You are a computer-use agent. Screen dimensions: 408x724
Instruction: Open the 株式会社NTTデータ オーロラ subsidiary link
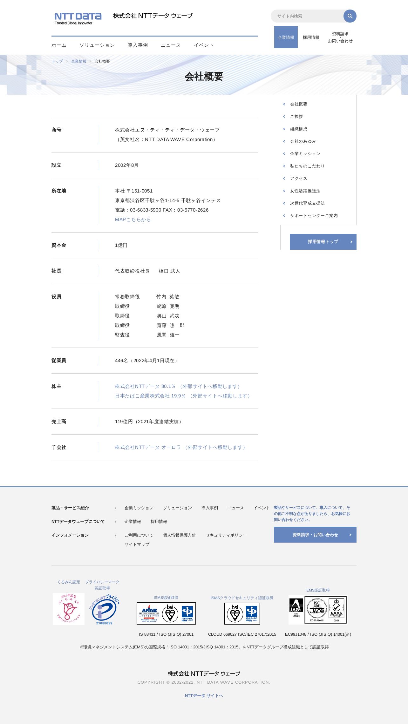(x=181, y=447)
